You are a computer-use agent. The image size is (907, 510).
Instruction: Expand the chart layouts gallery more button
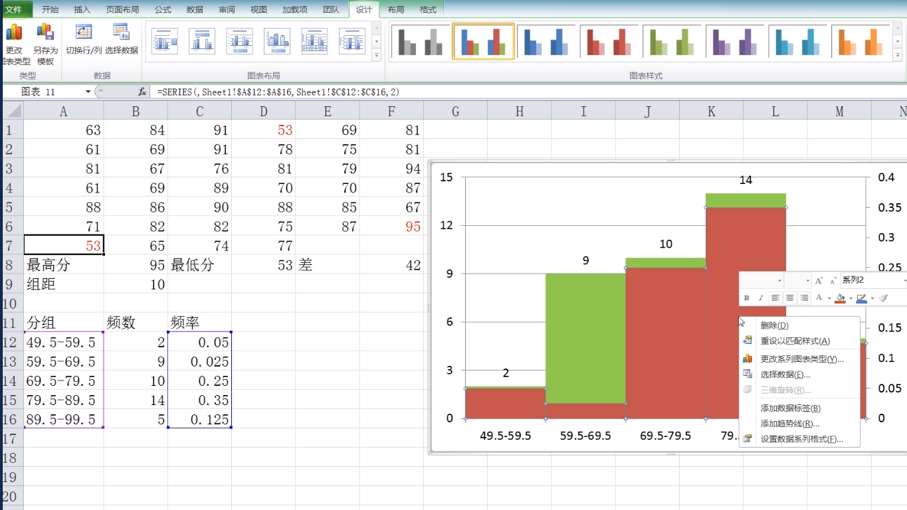[x=377, y=56]
